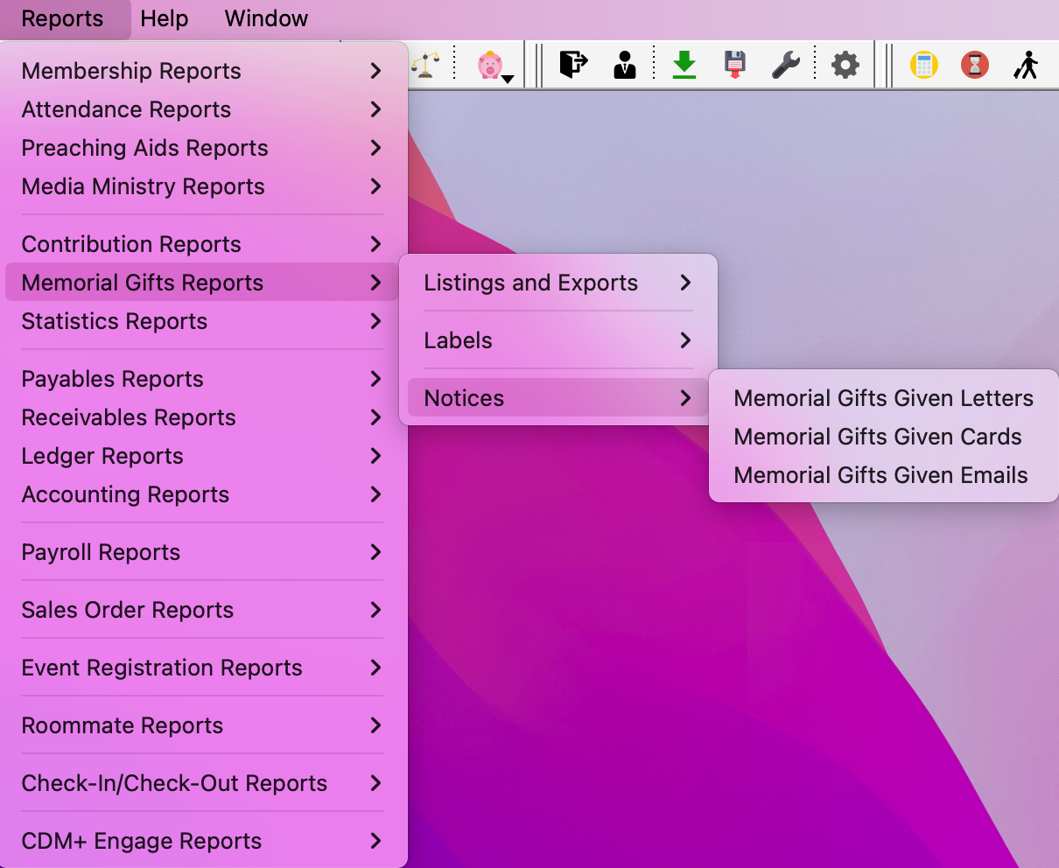
Task: Open the yellow calculator icon
Action: (923, 65)
